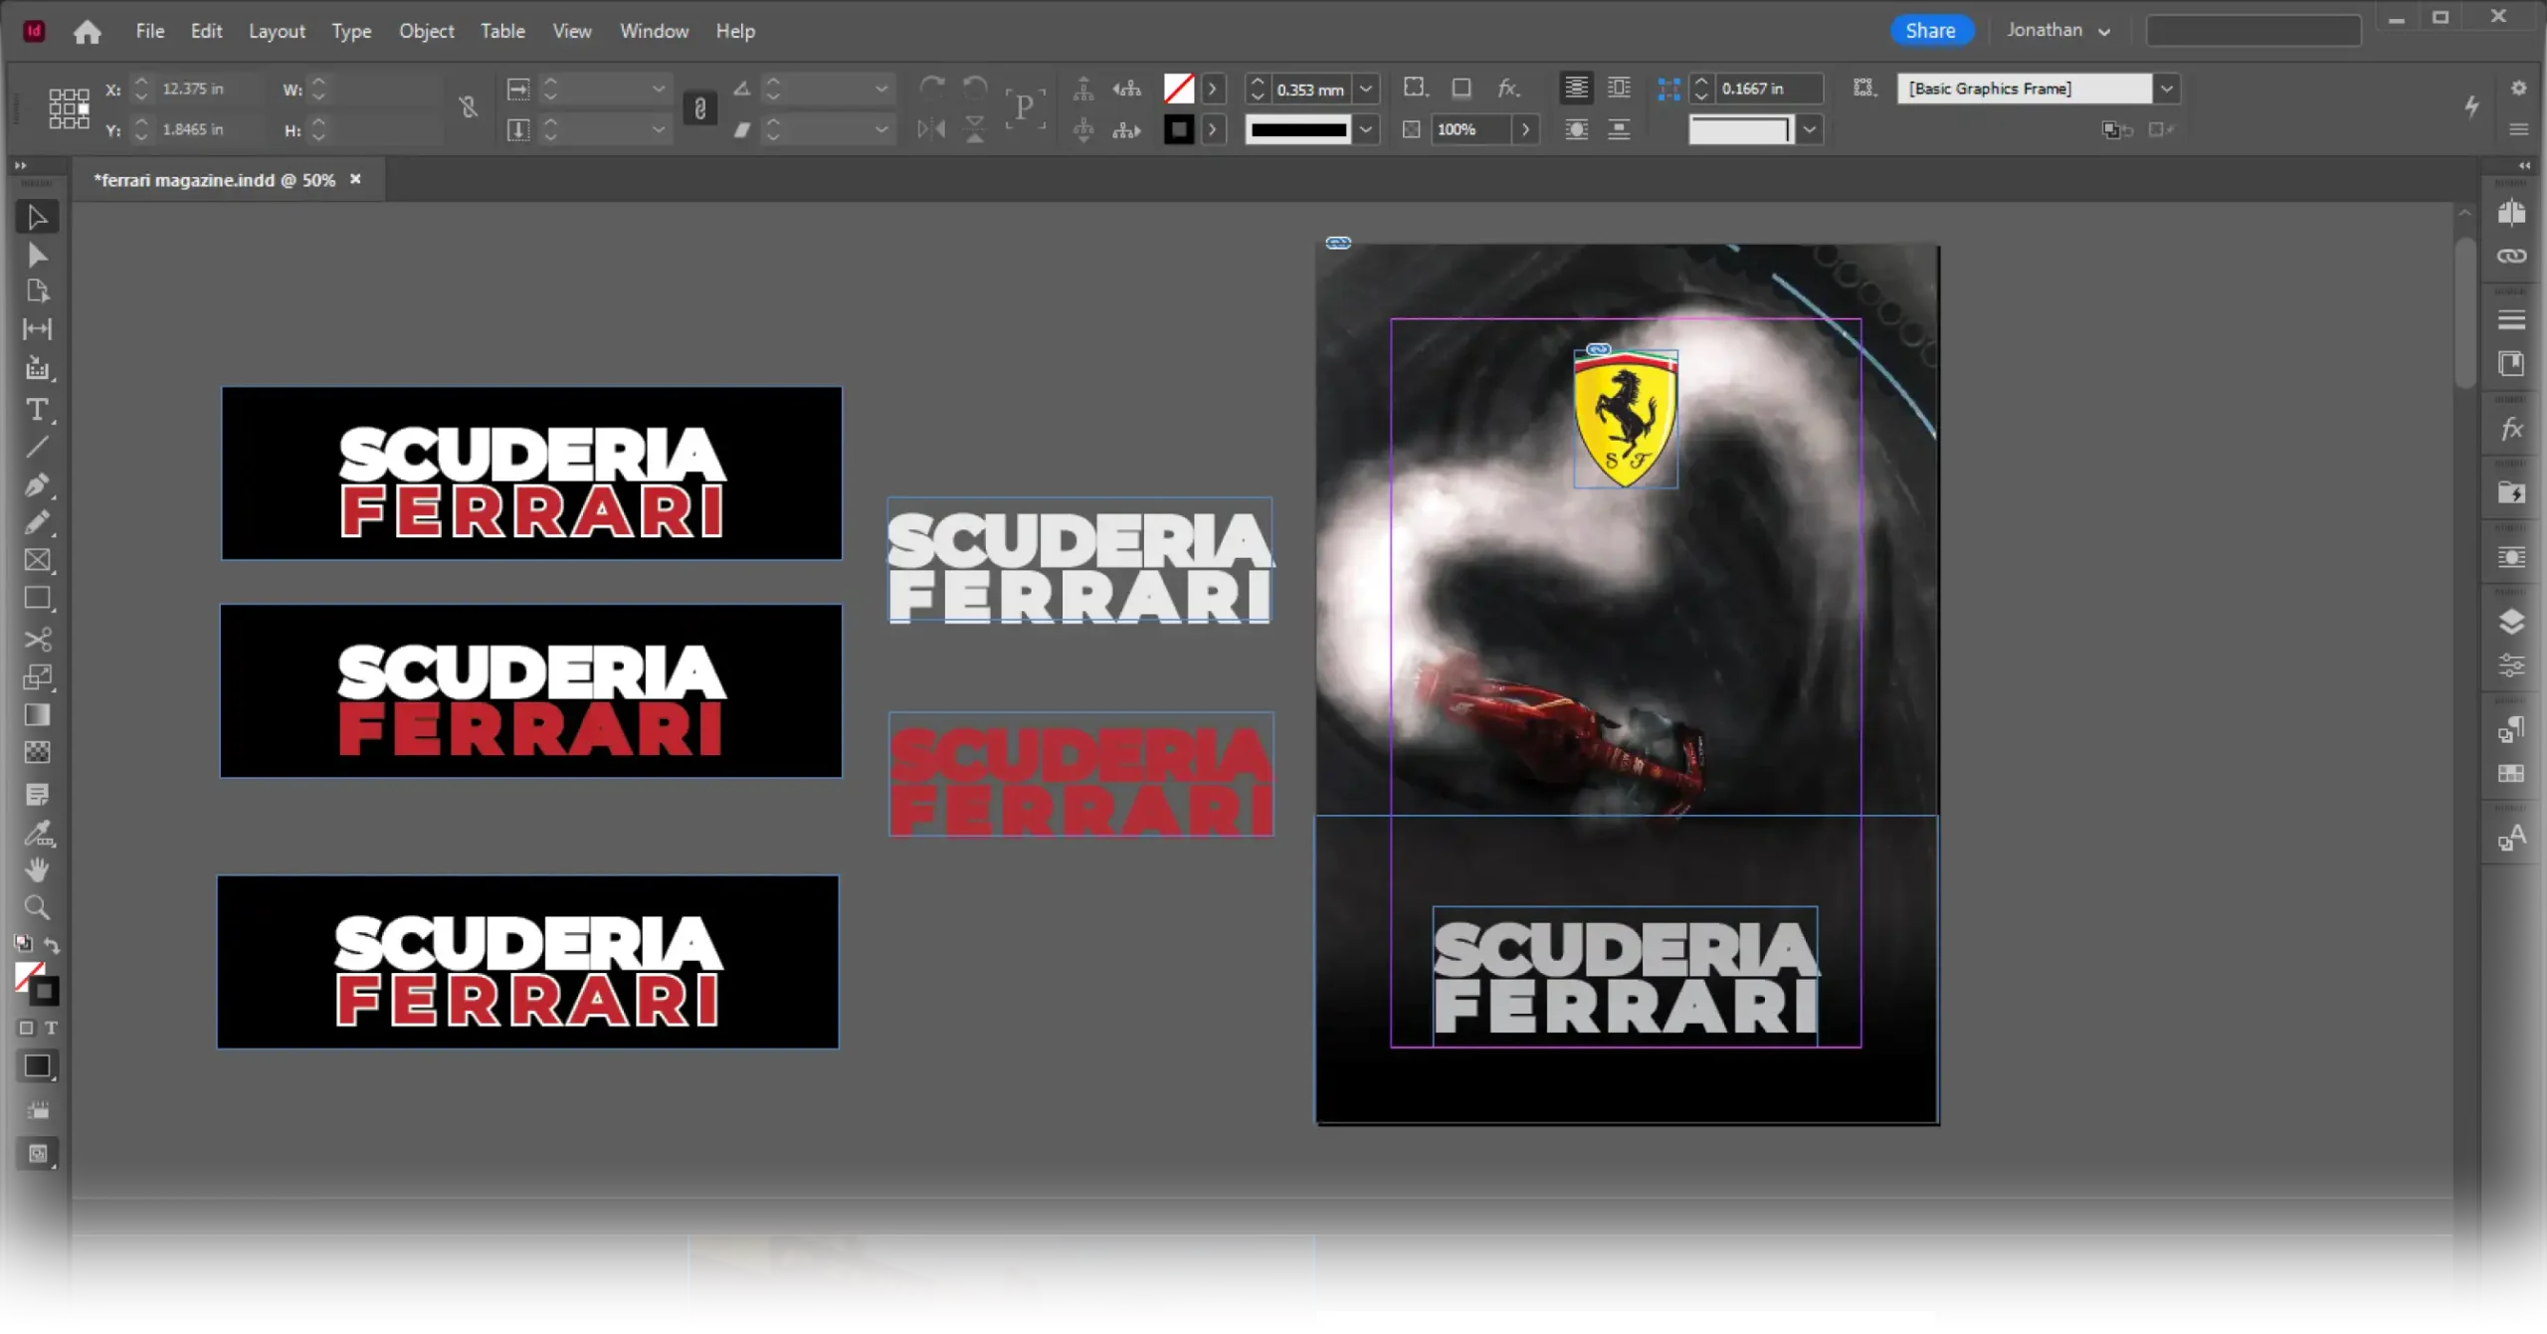Select the Scissors tool
The width and height of the screenshot is (2547, 1334).
(37, 640)
